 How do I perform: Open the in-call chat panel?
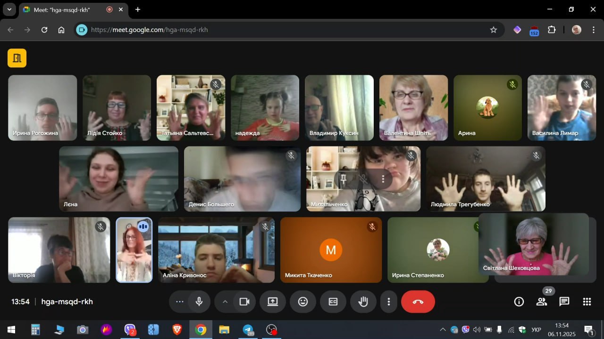[564, 302]
